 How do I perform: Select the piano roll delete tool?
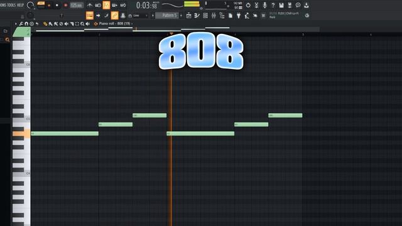(x=61, y=24)
